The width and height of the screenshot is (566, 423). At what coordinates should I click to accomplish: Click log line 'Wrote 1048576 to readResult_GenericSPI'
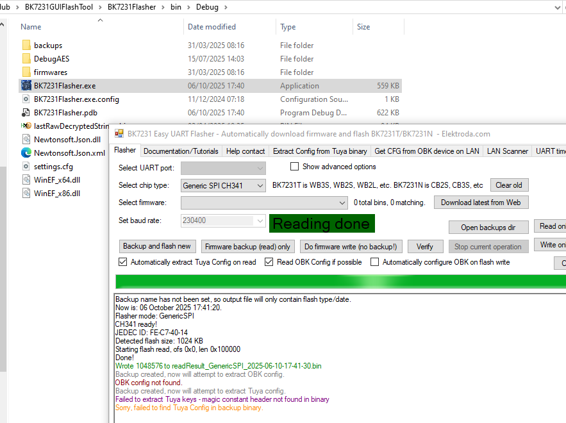[x=218, y=366]
